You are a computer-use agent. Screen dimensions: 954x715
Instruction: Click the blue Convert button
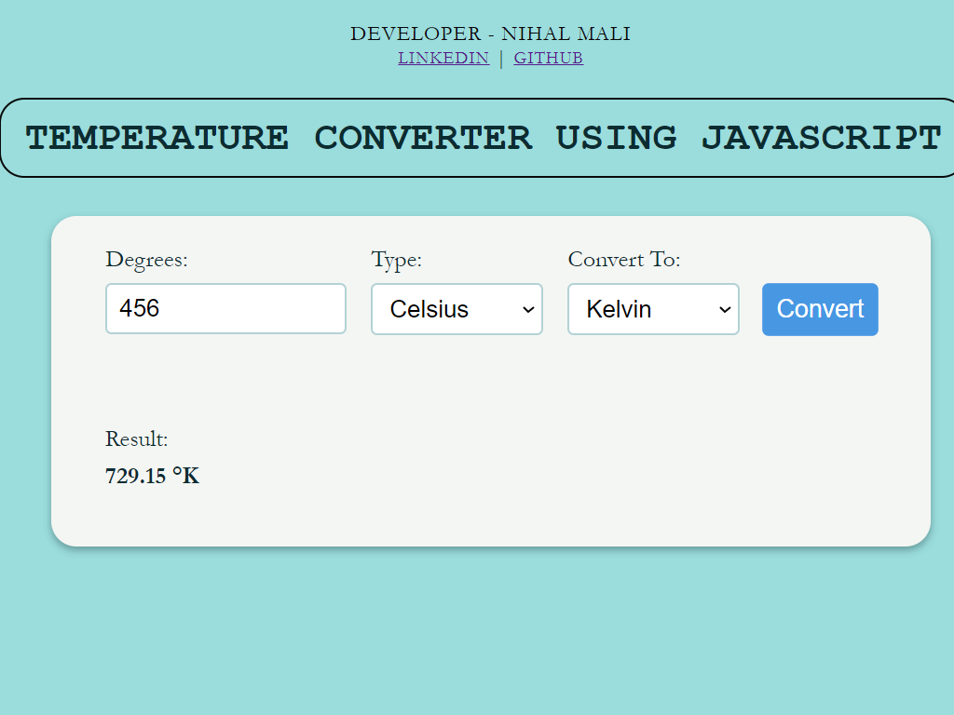[x=820, y=309]
